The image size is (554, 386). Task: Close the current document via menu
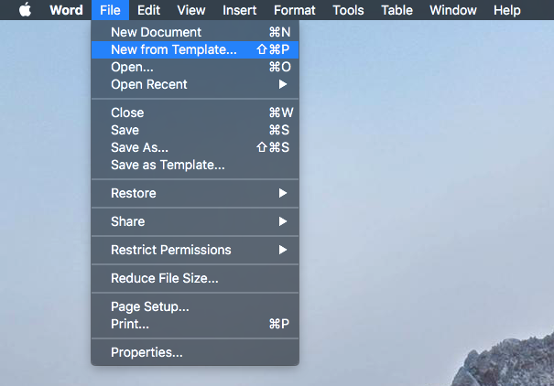[x=127, y=113]
